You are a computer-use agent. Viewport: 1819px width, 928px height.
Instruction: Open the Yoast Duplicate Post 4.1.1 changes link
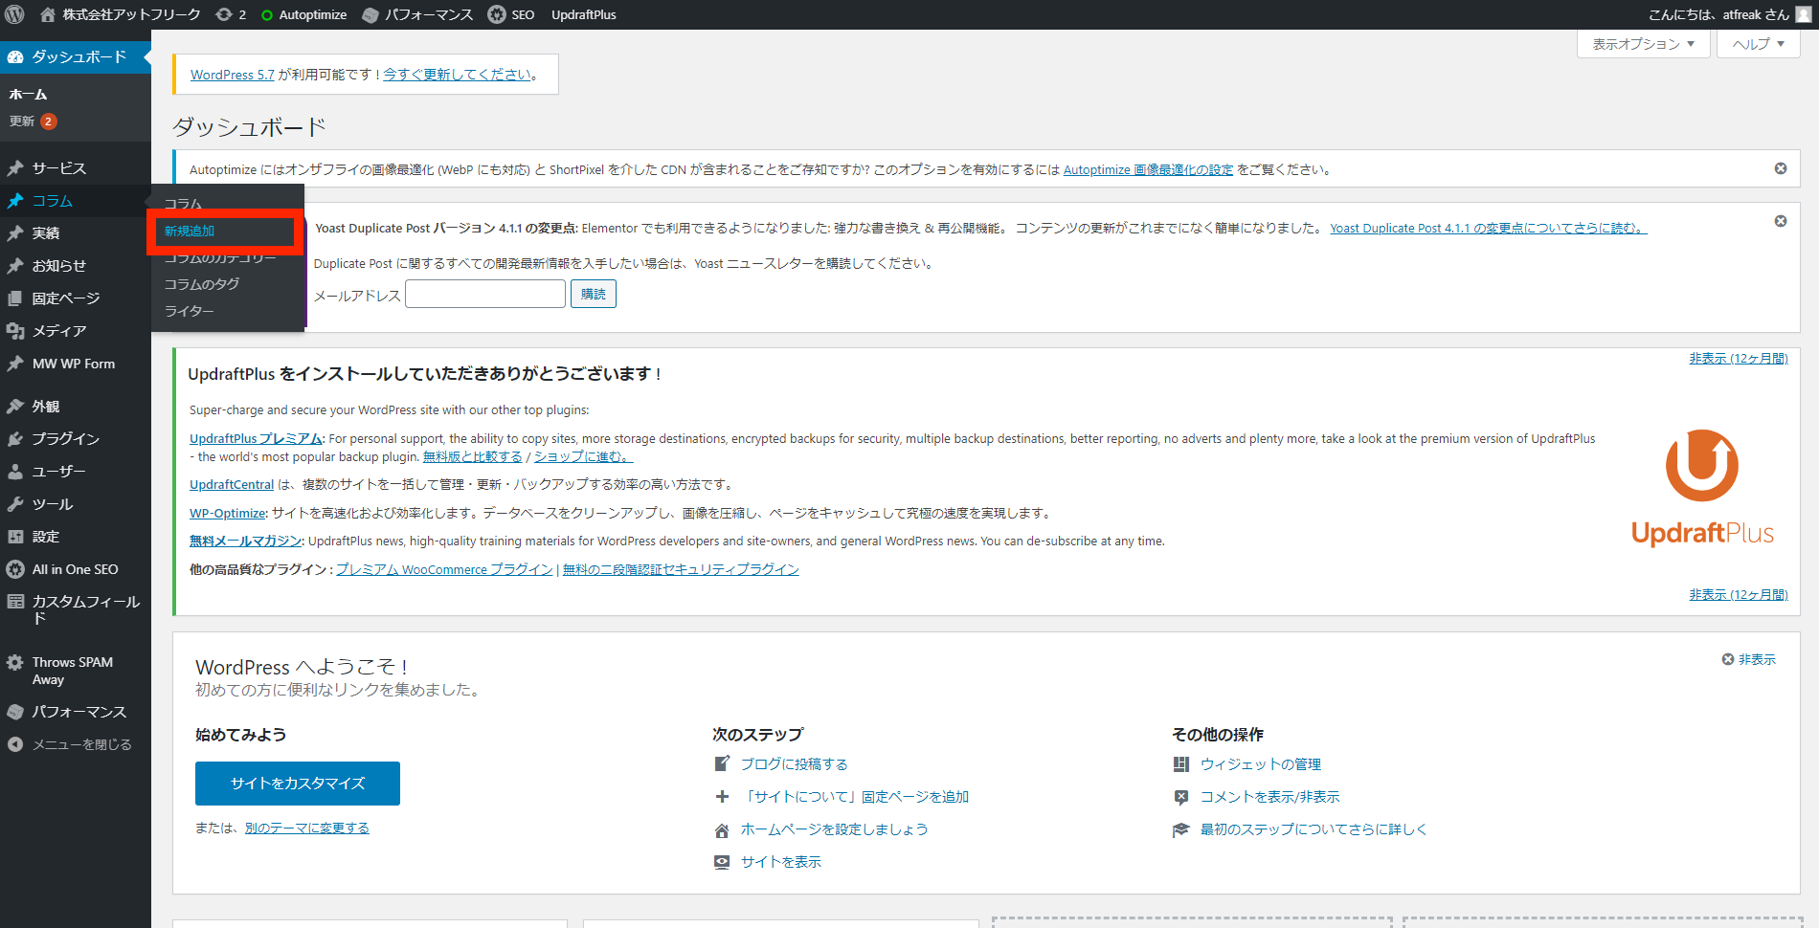(1488, 228)
